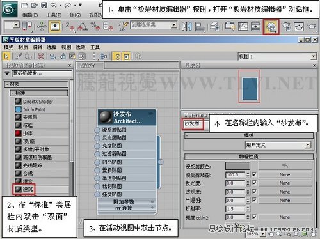Image resolution: width=320 pixels, height=239 pixels.
Task: Click highlighted Keyboard Shortcut Override toggle
Action: pyautogui.click(x=55, y=27)
